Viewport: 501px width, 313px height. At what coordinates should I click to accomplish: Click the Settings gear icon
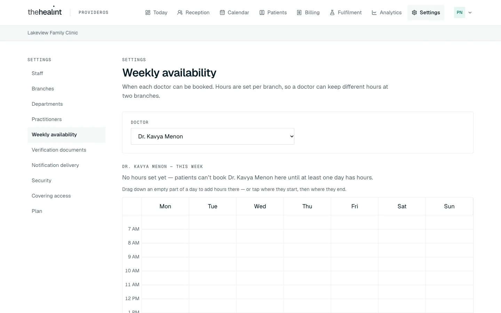coord(414,13)
